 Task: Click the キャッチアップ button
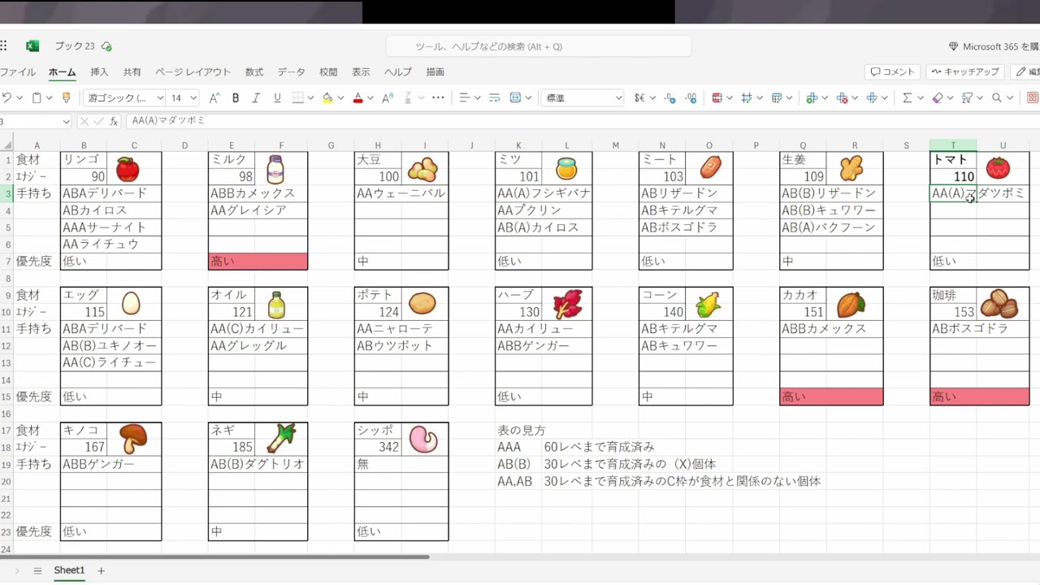tap(964, 71)
